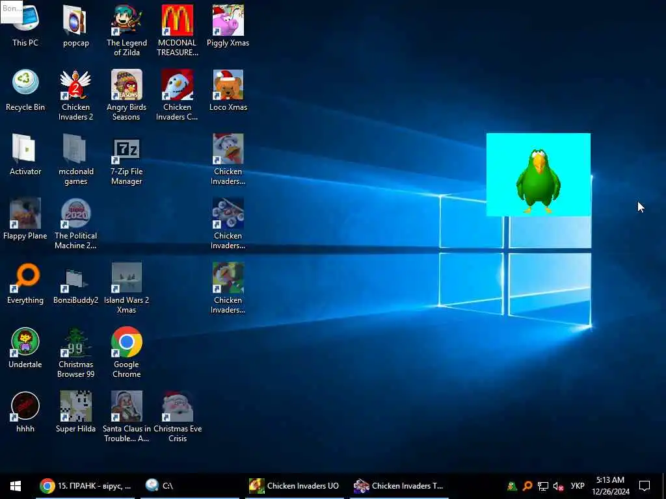The height and width of the screenshot is (499, 666).
Task: Select Santa Claus in Trouble shortcut
Action: click(x=127, y=416)
